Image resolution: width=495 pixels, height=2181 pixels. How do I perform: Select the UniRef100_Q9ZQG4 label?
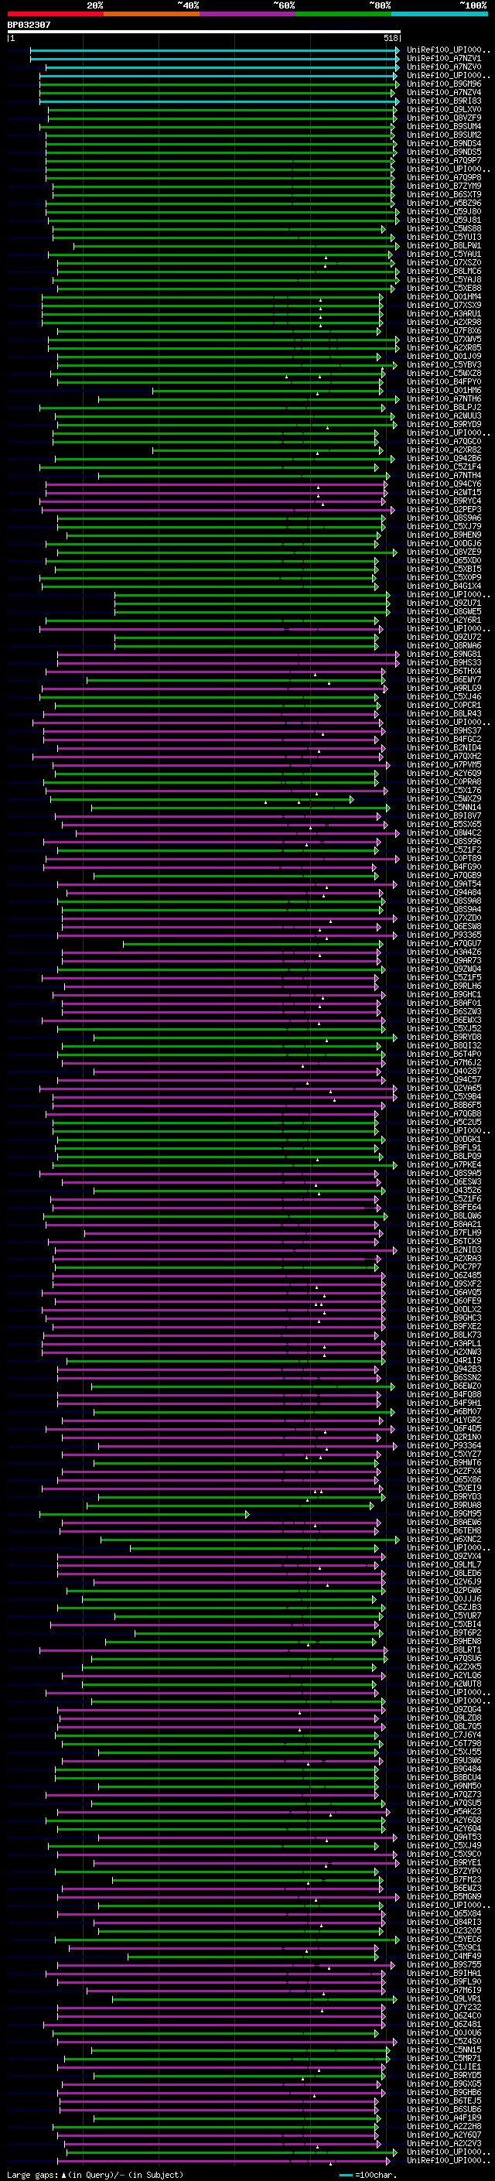(444, 1708)
